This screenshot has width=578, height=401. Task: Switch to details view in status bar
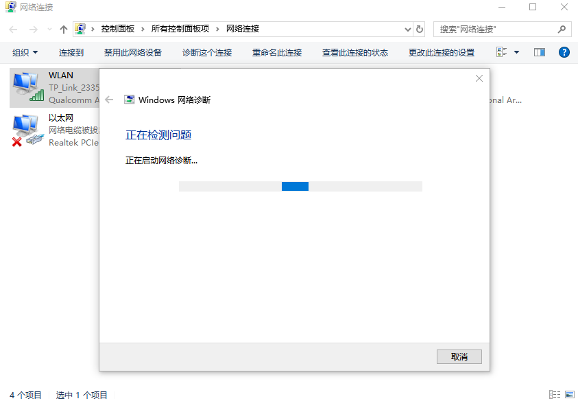coord(554,393)
